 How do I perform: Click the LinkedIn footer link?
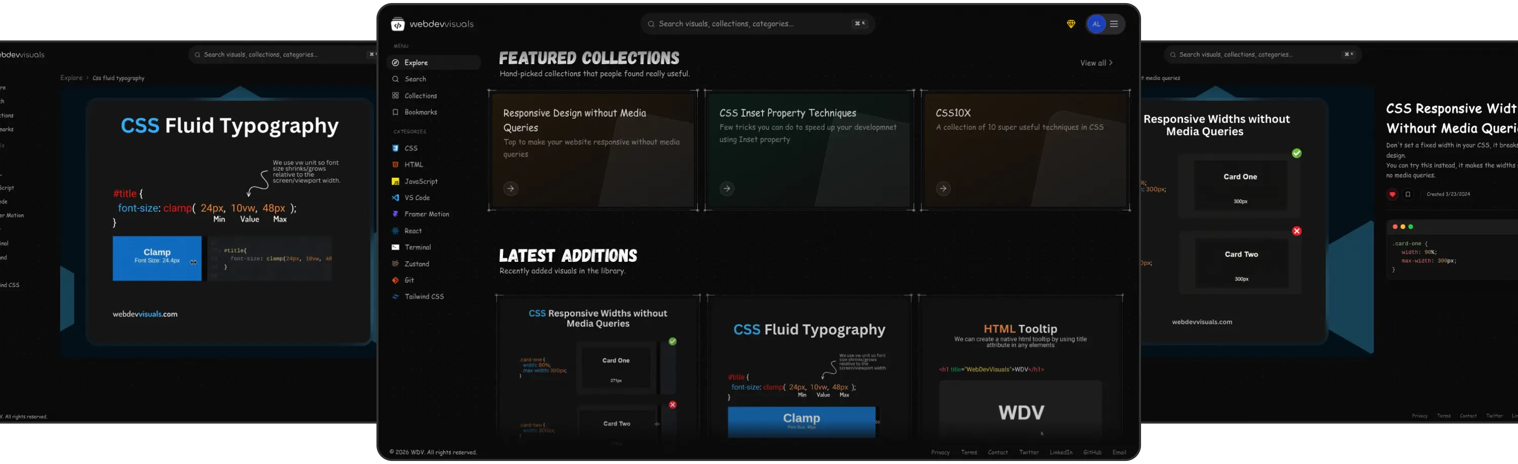1061,452
